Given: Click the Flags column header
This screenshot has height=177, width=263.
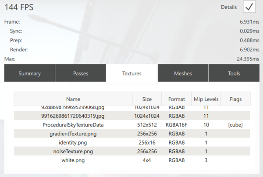Looking at the screenshot, I should 235,99.
